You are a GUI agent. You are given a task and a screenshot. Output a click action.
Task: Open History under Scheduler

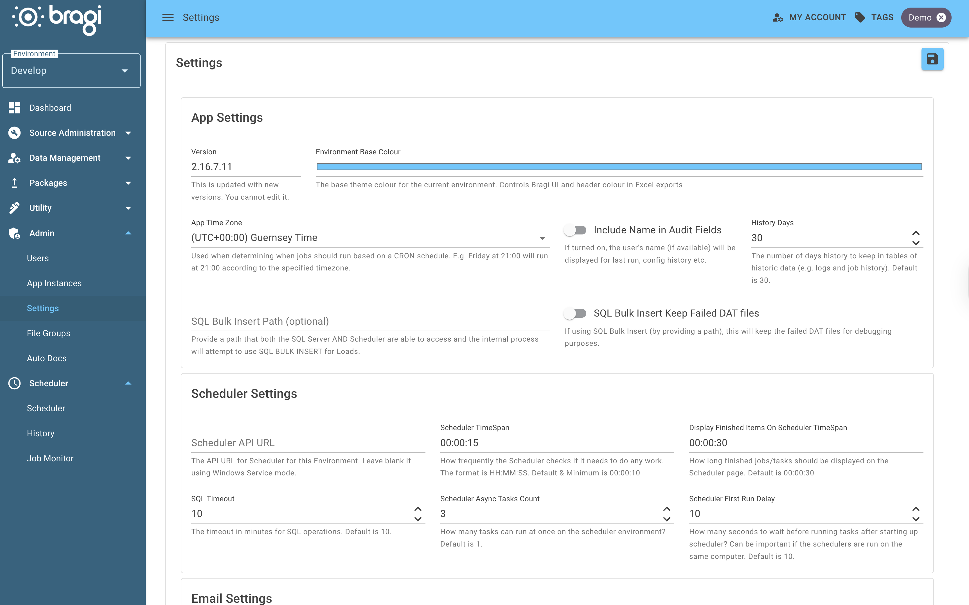pos(40,433)
